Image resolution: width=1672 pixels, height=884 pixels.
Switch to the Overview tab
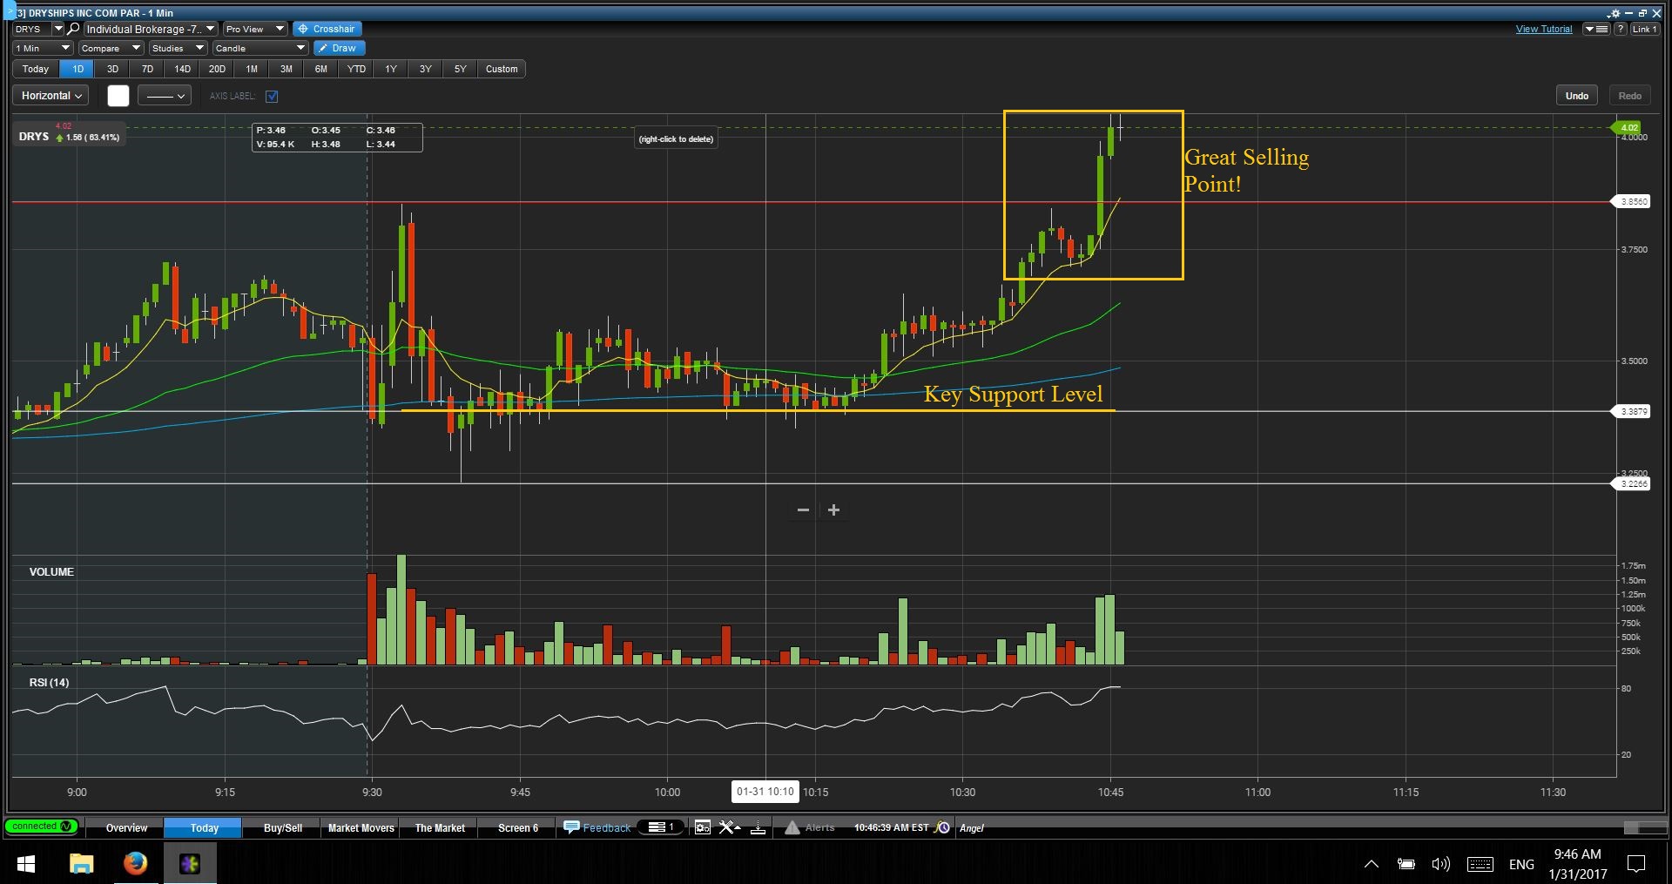pos(126,827)
